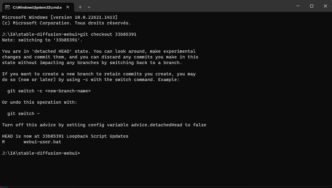Click the line starting with HEAD is now at
This screenshot has height=188, width=332.
(65, 136)
